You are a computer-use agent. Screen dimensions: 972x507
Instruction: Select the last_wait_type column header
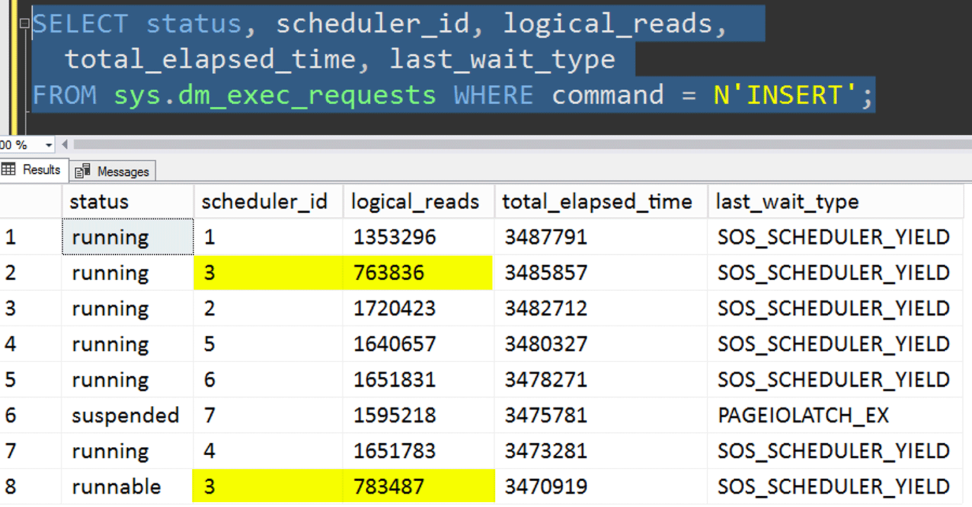788,201
